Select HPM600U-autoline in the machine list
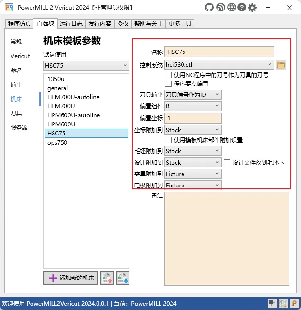 tap(86, 115)
